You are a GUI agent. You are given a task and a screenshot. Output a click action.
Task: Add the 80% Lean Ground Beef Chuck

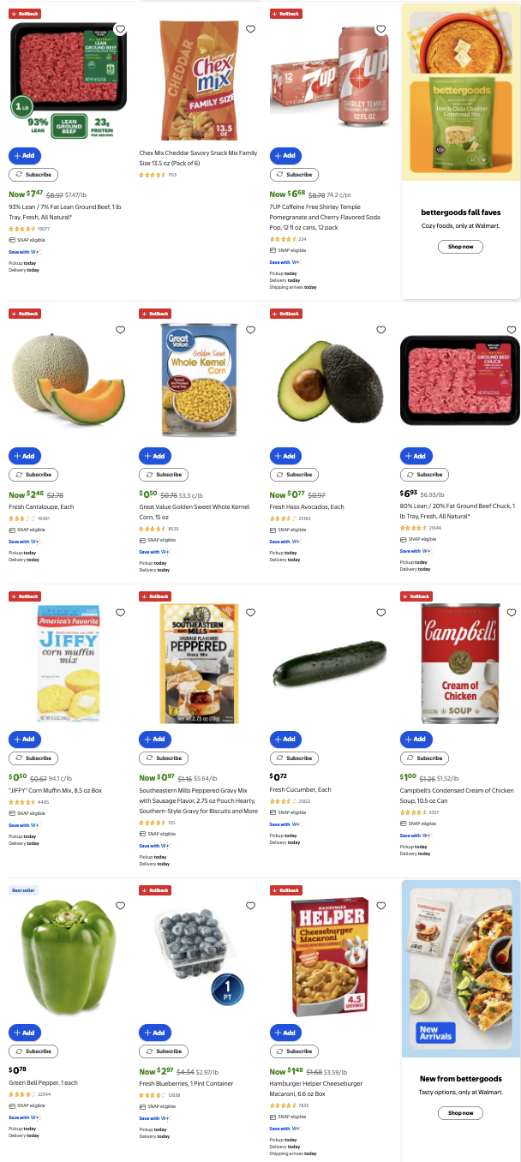coord(416,455)
